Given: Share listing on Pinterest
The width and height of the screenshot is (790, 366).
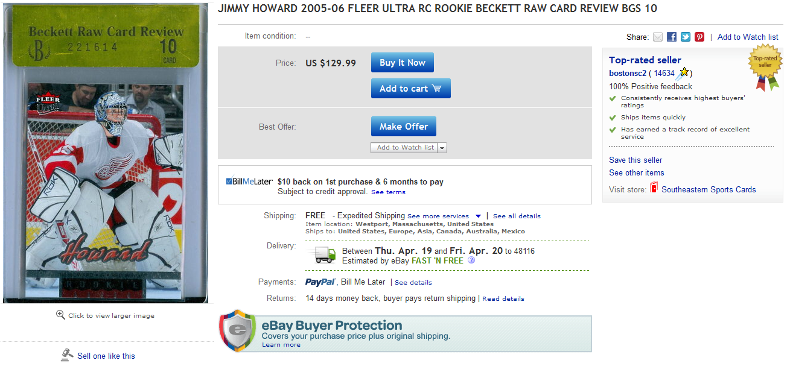Looking at the screenshot, I should coord(699,37).
